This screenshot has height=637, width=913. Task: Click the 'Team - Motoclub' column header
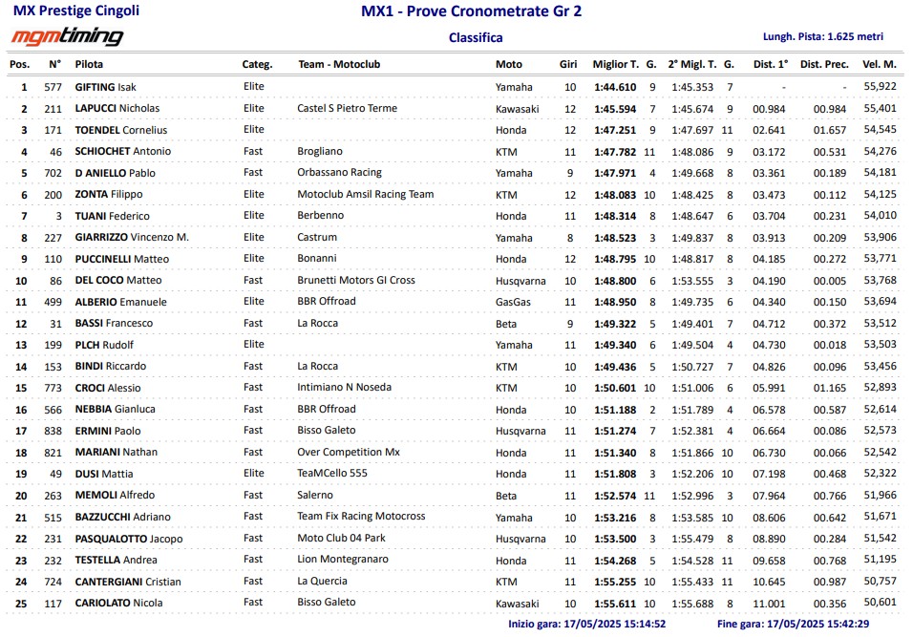[339, 64]
